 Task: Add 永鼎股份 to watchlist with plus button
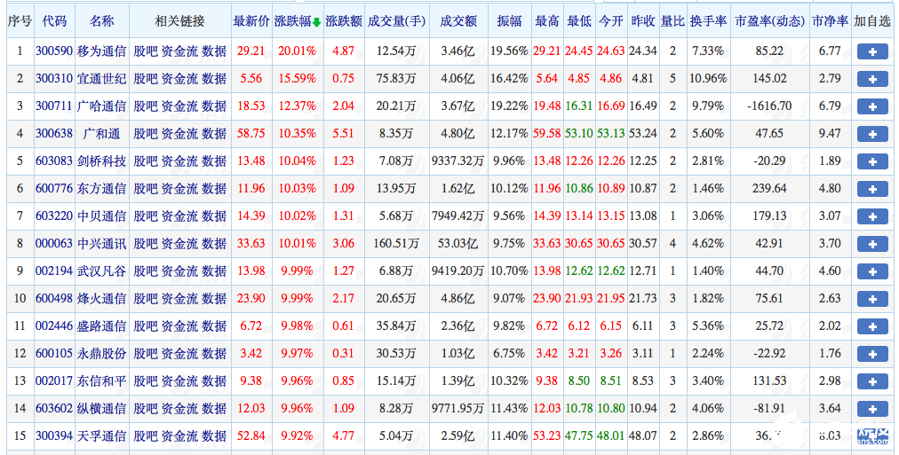tap(872, 354)
